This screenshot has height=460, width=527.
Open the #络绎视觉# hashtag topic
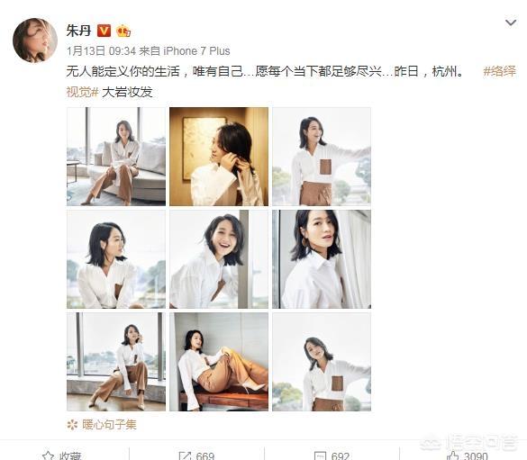[499, 71]
